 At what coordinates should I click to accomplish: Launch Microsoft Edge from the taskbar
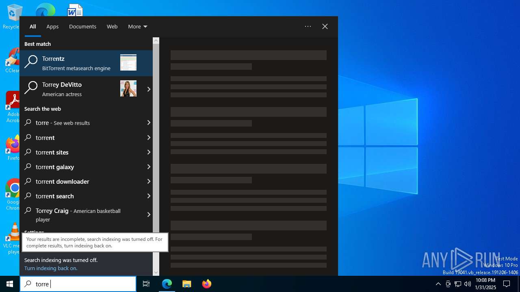167,284
